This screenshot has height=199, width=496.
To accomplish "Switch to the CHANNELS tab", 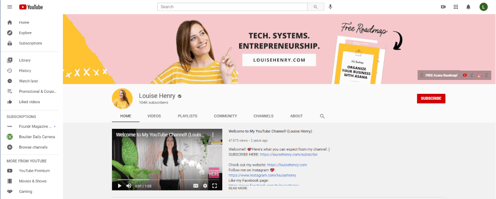I will click(263, 116).
